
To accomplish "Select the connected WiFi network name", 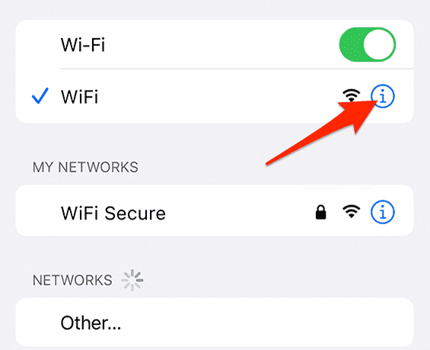I will 79,96.
